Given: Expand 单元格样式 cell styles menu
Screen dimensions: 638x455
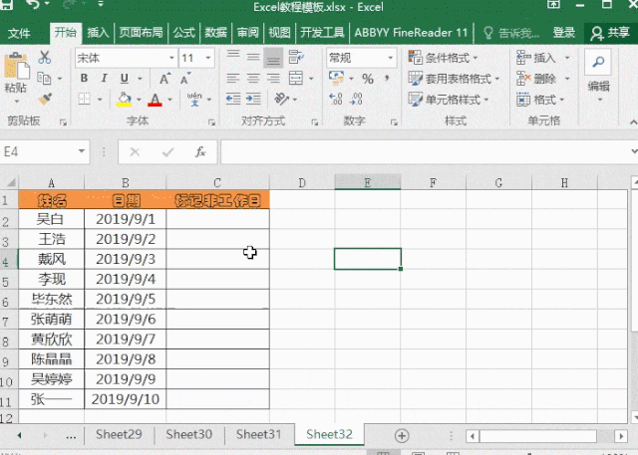Looking at the screenshot, I should [x=449, y=100].
